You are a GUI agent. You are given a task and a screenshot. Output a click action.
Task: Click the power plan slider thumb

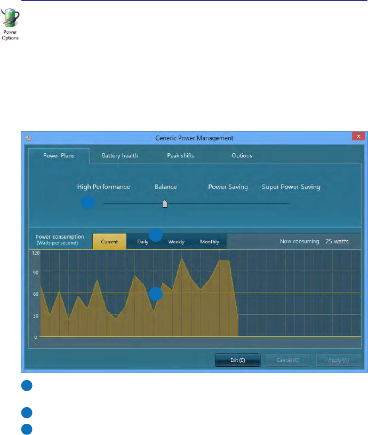point(165,204)
